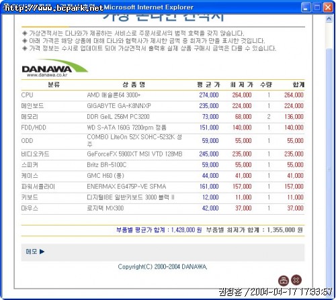Click the 마우스 category cell
This screenshot has width=336, height=300.
30,208
